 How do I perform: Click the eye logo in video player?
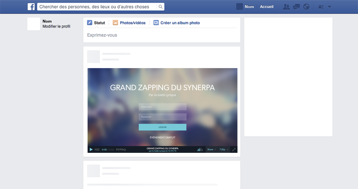pos(121,150)
